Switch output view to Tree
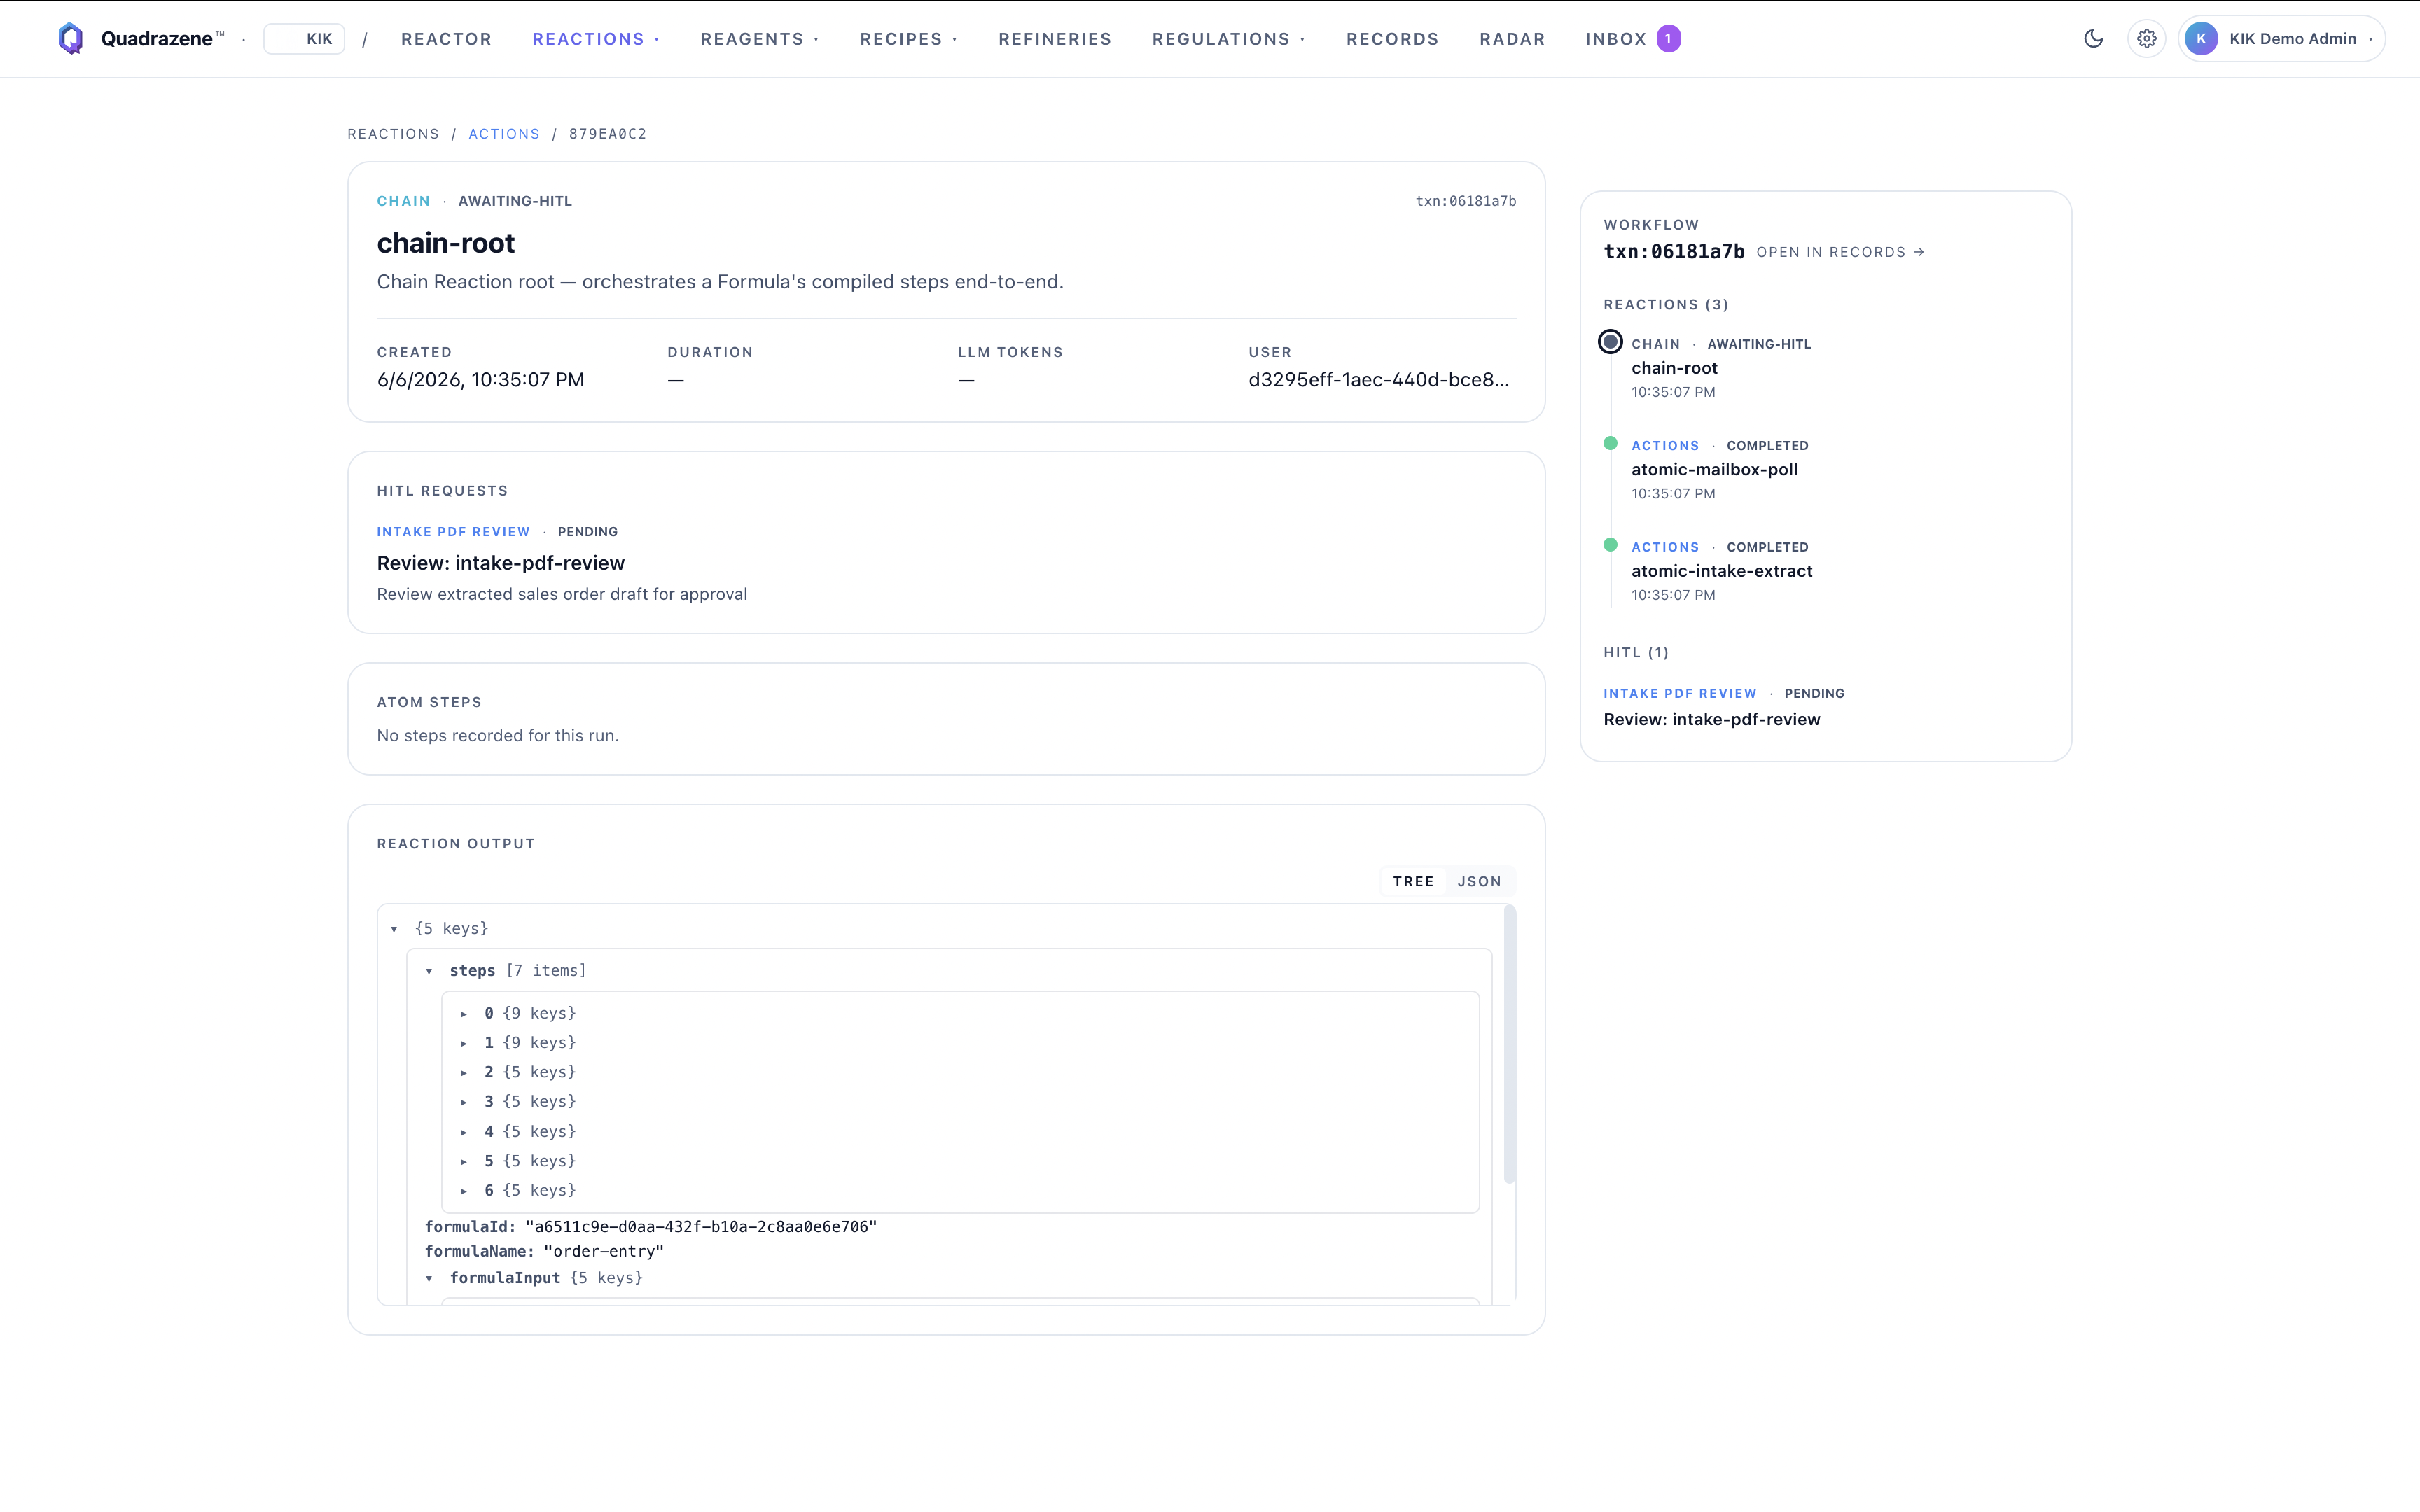The height and width of the screenshot is (1512, 2420). [x=1413, y=881]
